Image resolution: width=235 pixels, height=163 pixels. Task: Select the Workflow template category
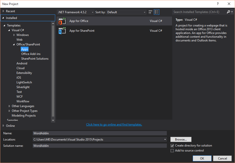23,101
